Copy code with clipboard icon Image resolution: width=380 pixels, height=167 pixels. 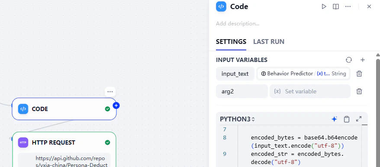(x=347, y=119)
